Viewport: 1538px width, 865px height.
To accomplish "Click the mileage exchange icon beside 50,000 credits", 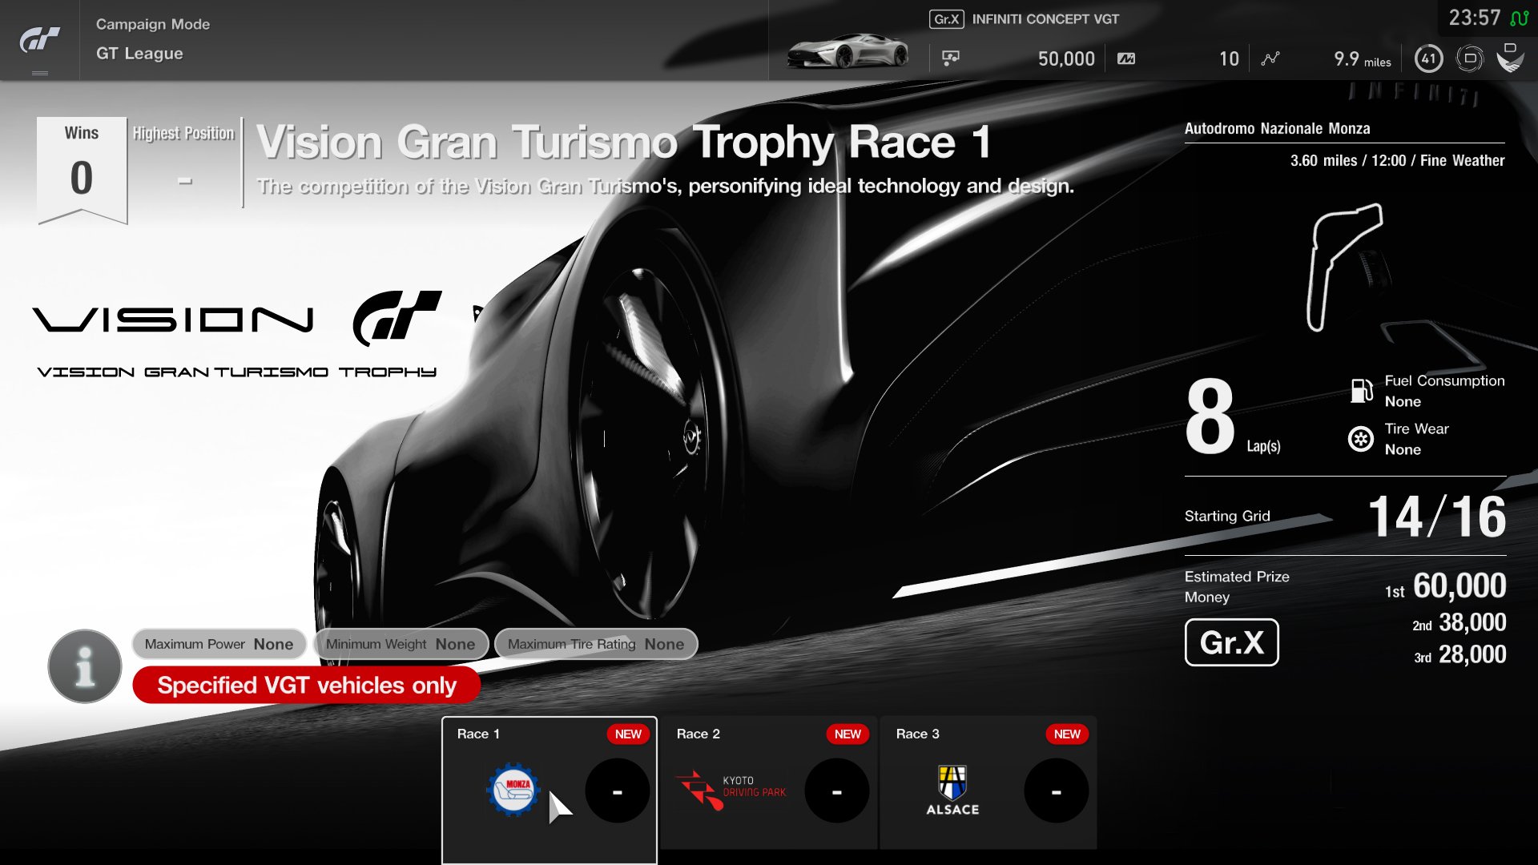I will coord(1125,57).
